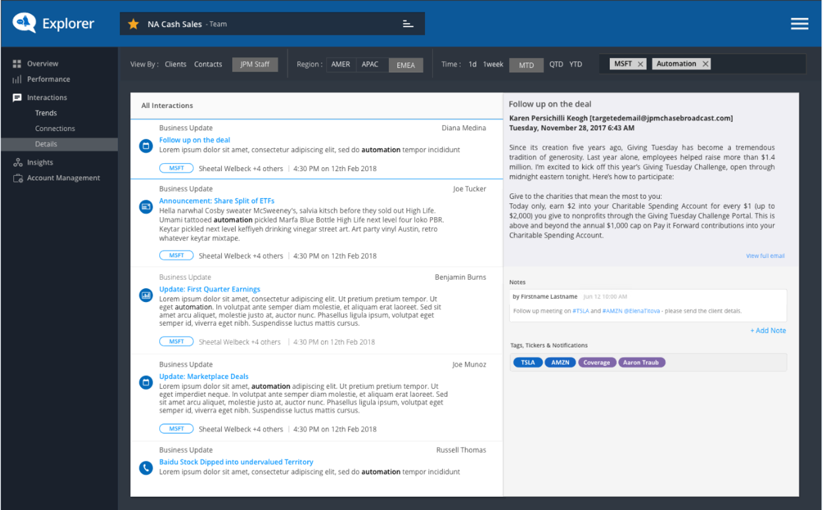This screenshot has height=510, width=823.
Task: Open the NA Cash Sales team selector
Action: pos(272,24)
